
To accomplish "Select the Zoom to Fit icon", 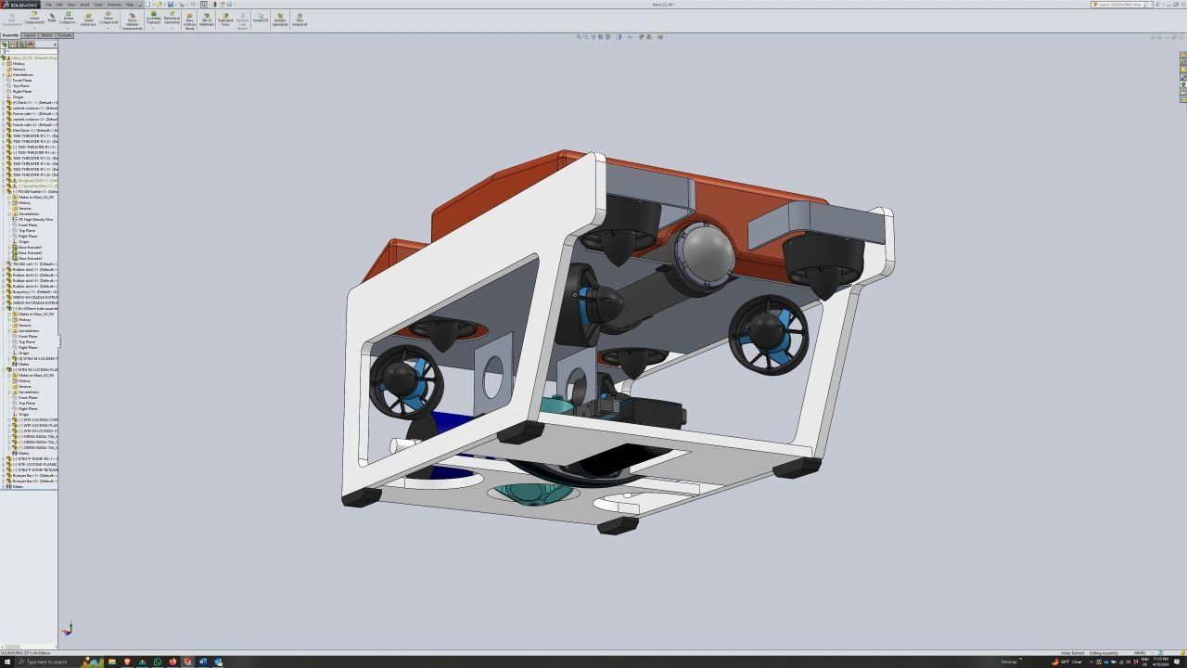I will pyautogui.click(x=578, y=37).
